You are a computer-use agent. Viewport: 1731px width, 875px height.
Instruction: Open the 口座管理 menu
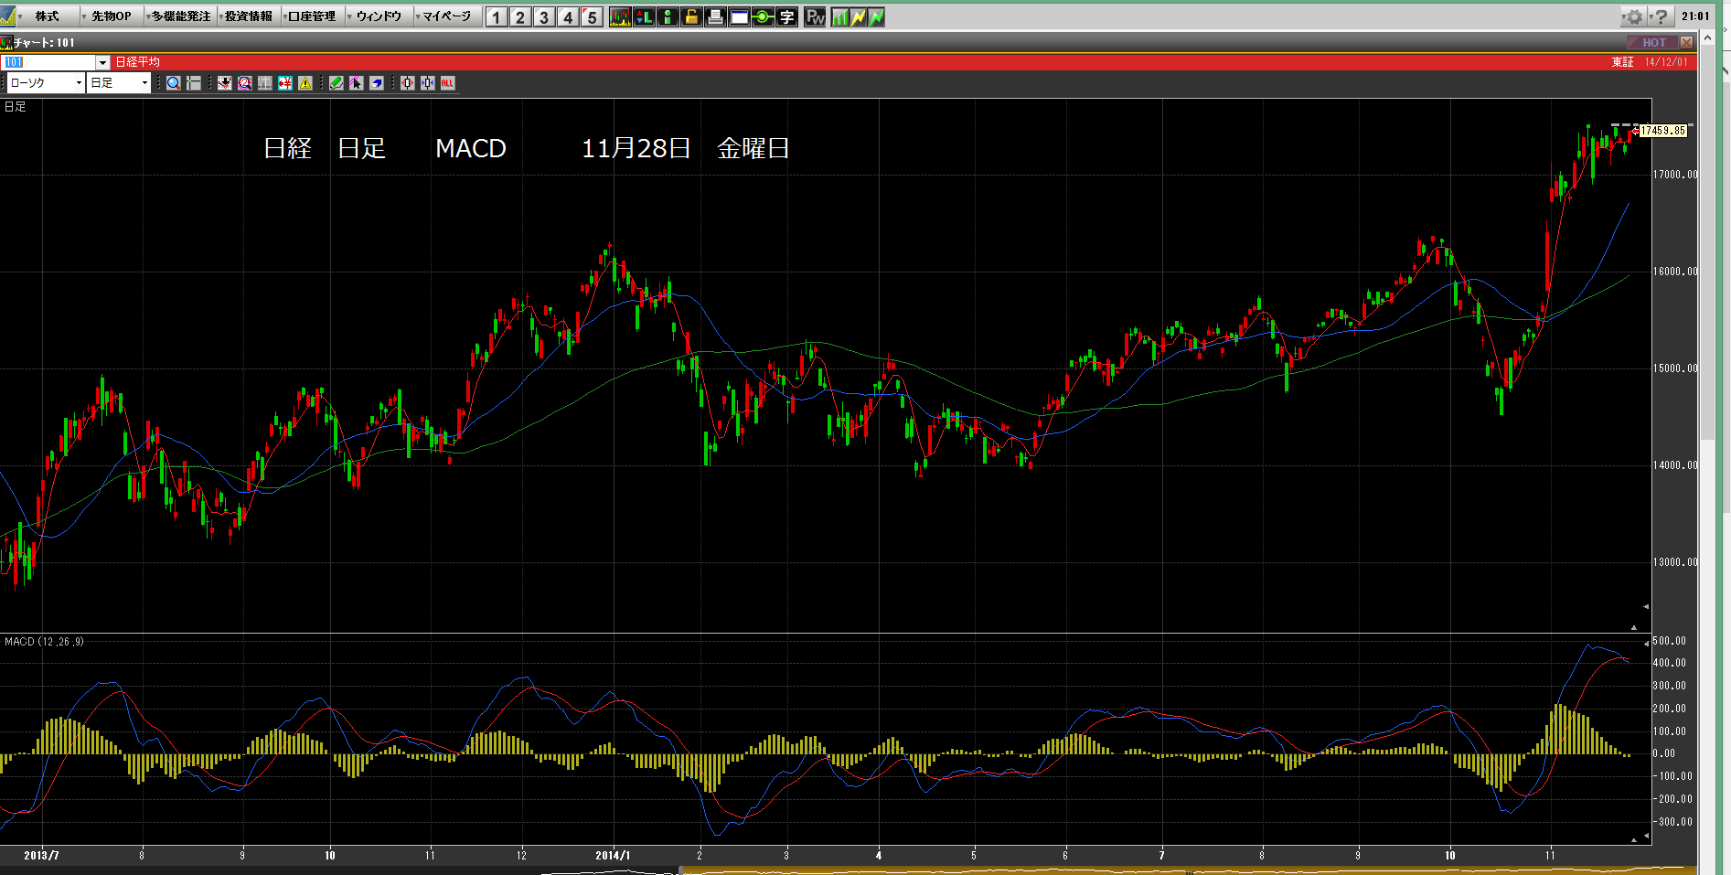click(x=313, y=16)
